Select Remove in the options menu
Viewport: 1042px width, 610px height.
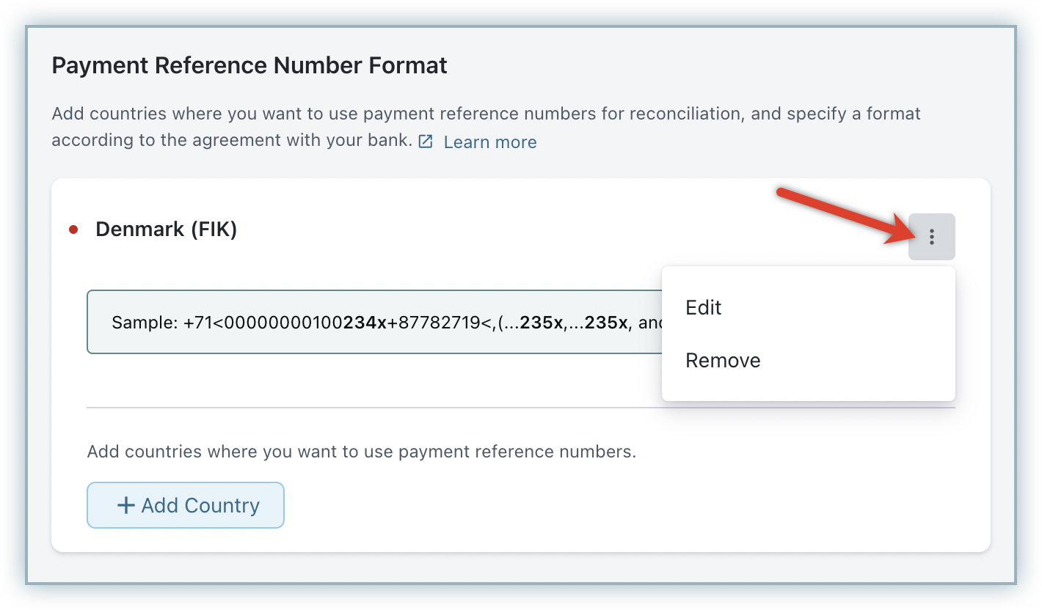pos(723,361)
